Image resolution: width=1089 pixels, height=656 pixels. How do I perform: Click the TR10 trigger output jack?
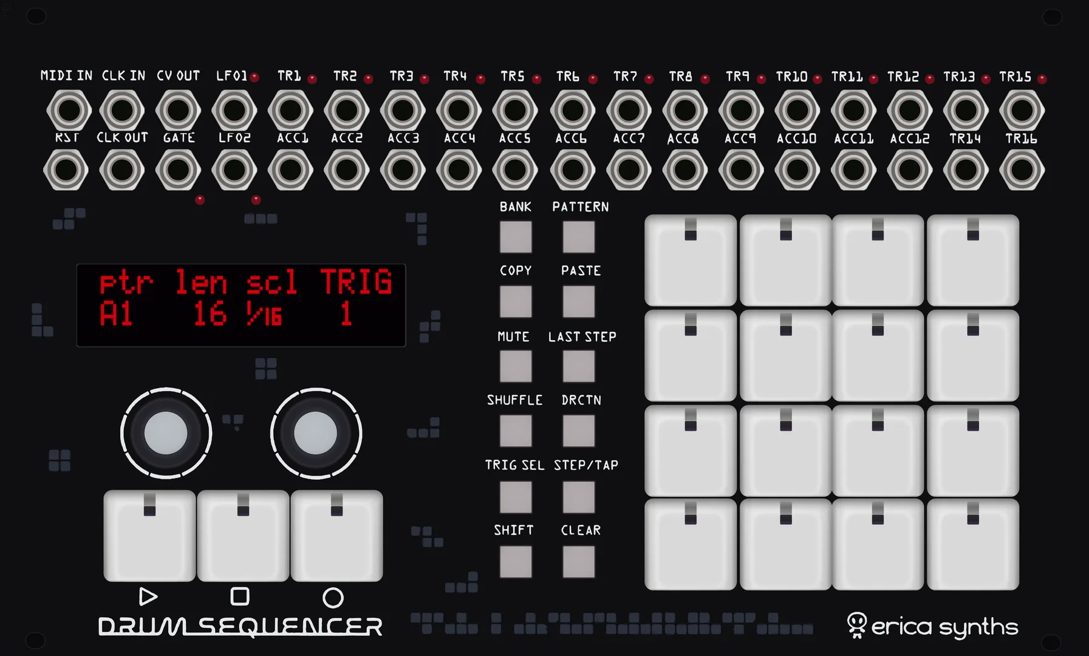(797, 111)
